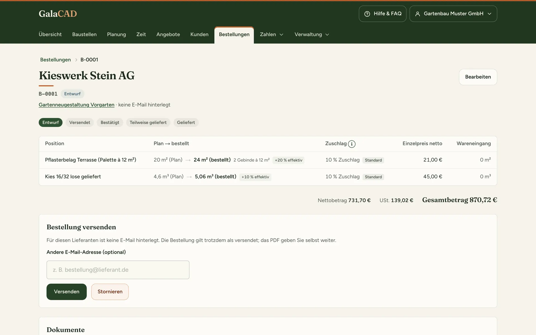Select the Bestellungen tab
Image resolution: width=536 pixels, height=335 pixels.
click(234, 35)
